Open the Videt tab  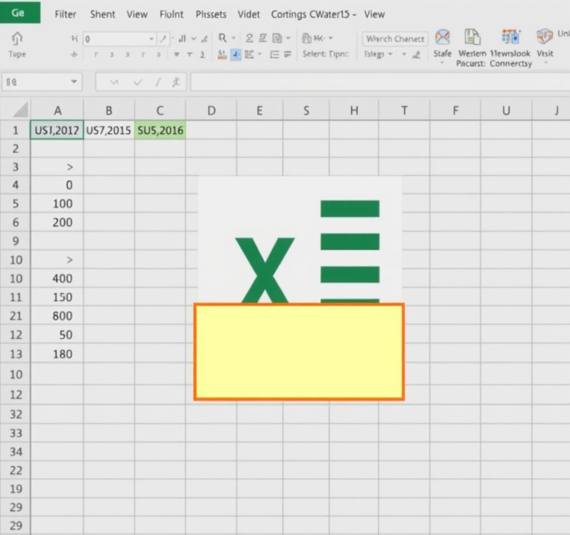249,14
